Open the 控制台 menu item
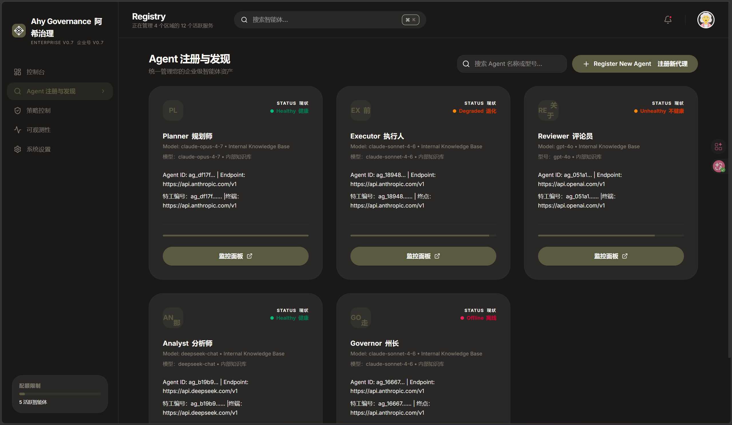Screen dimensions: 732x425 tap(60, 72)
